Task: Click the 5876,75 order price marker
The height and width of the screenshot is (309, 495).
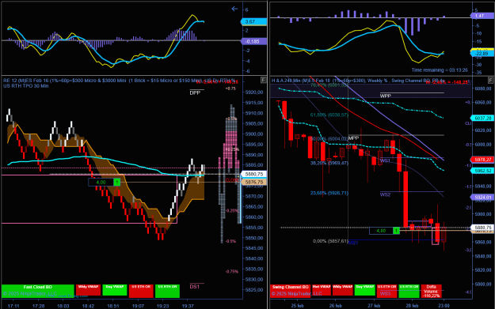Action: (253, 182)
